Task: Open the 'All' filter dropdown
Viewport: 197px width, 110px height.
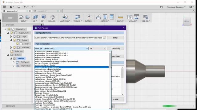Action: tap(98, 49)
